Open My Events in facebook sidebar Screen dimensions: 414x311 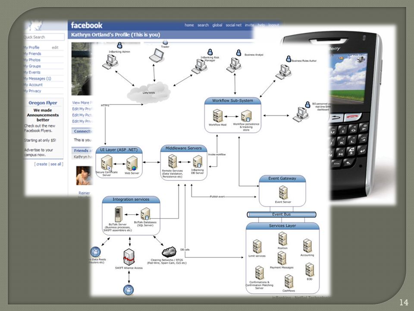32,72
